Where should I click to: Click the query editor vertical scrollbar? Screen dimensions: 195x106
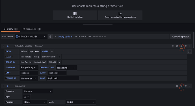tap(194, 40)
